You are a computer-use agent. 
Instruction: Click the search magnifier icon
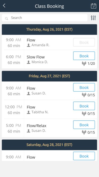tap(7, 19)
